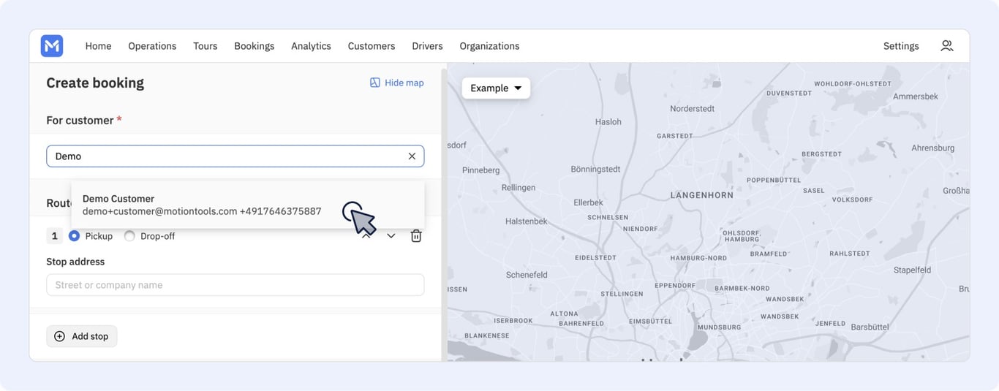Click Stapelfeld on the map

point(912,270)
